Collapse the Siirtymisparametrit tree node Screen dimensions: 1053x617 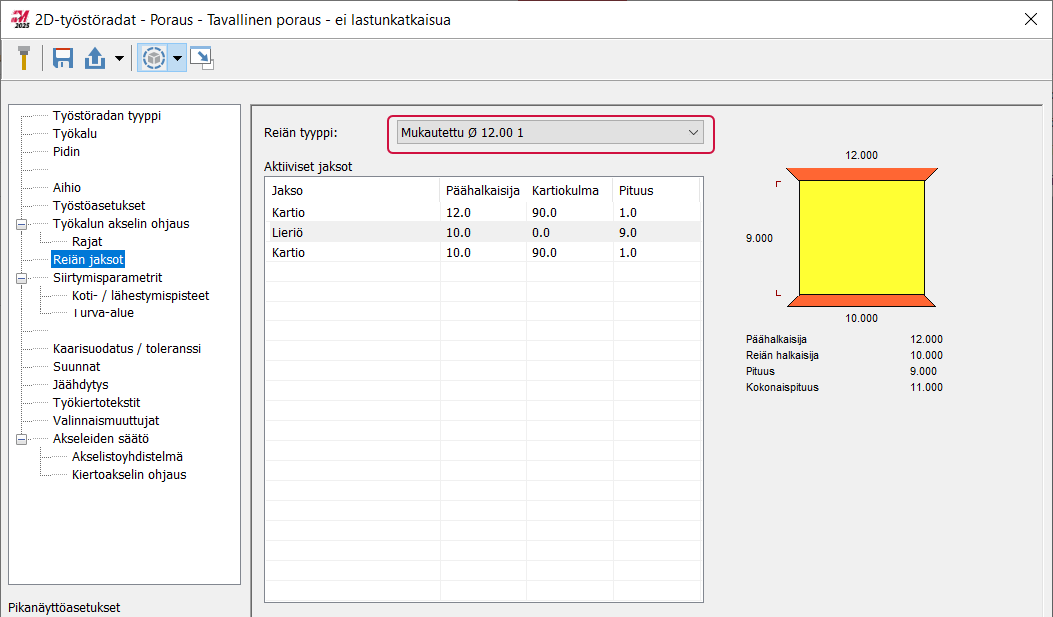pyautogui.click(x=22, y=278)
